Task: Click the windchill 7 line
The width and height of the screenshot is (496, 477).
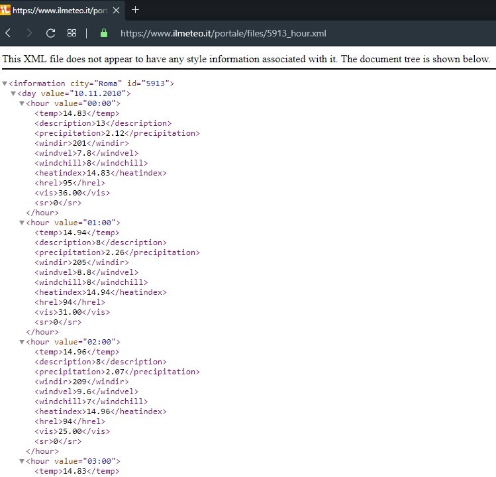Action: pos(91,401)
